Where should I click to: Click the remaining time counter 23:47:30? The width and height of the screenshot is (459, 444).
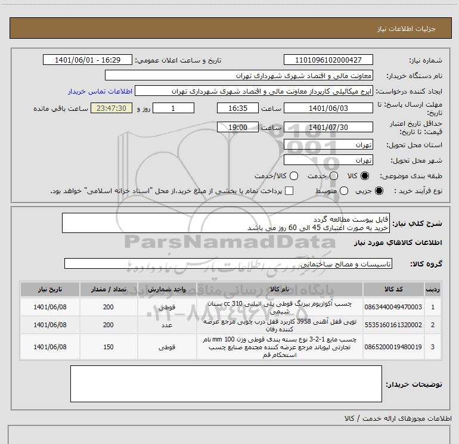[111, 108]
